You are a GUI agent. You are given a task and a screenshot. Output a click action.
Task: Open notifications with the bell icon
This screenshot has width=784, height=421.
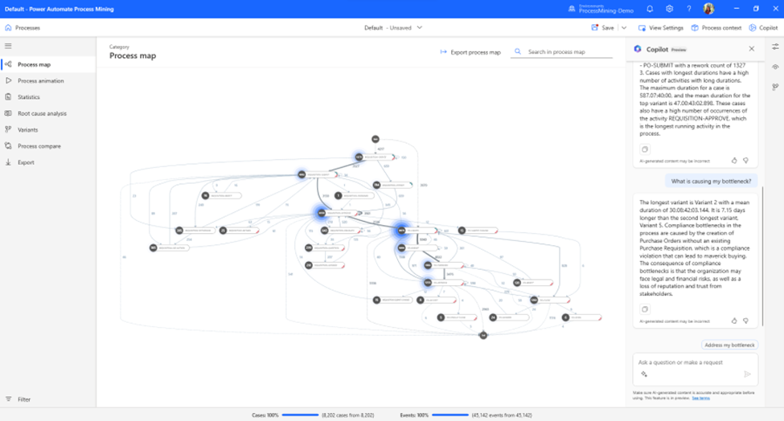[650, 8]
